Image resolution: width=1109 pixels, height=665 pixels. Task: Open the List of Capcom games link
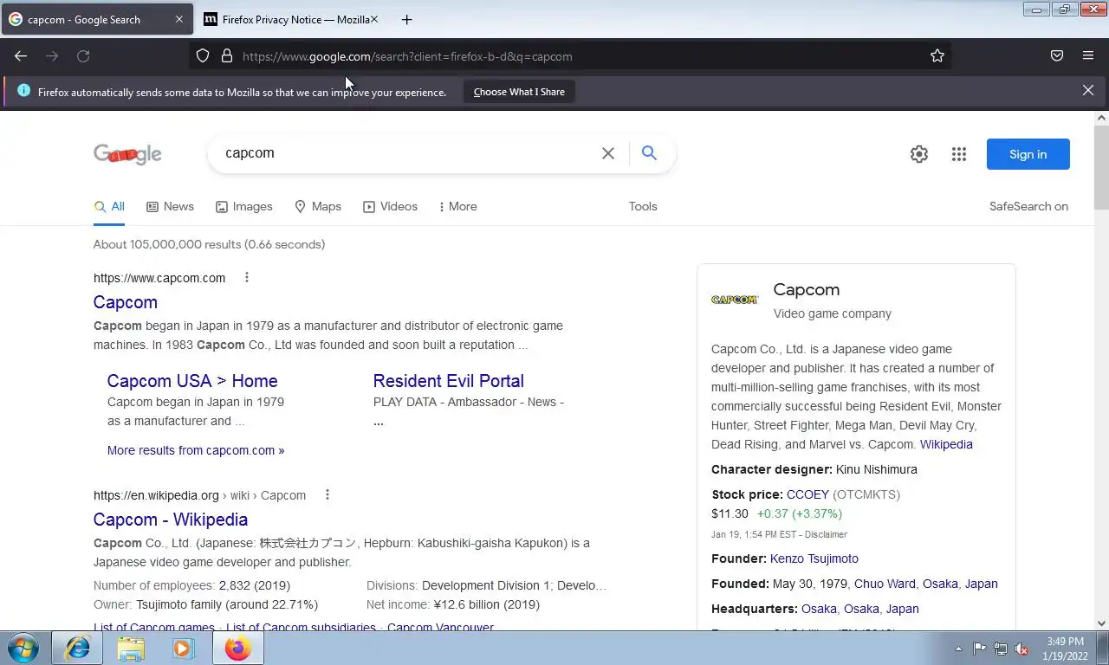154,627
